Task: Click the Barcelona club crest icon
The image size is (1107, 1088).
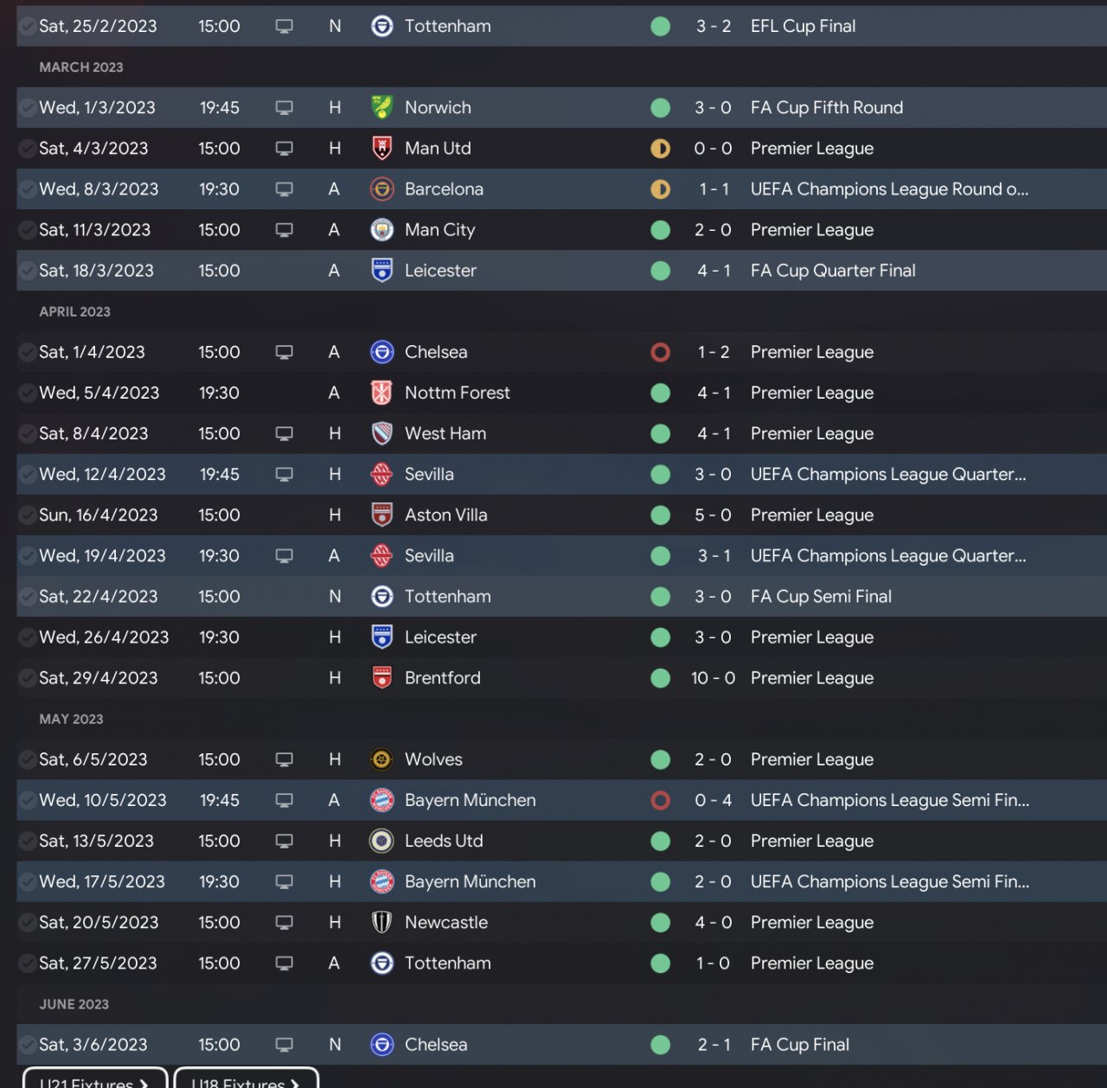Action: pos(381,189)
